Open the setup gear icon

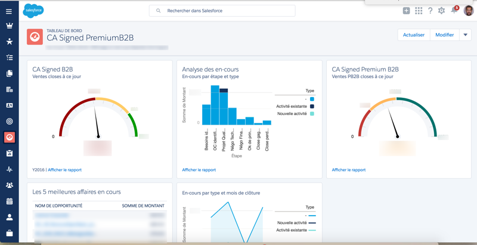[x=441, y=11]
